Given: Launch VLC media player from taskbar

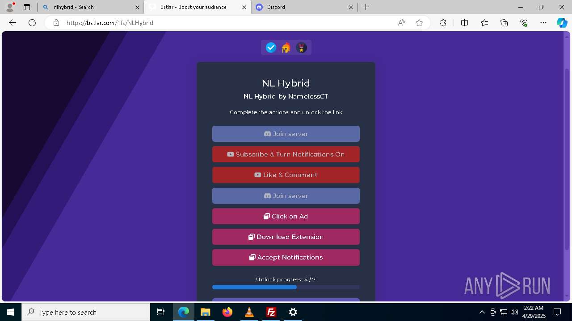Looking at the screenshot, I should [x=249, y=312].
